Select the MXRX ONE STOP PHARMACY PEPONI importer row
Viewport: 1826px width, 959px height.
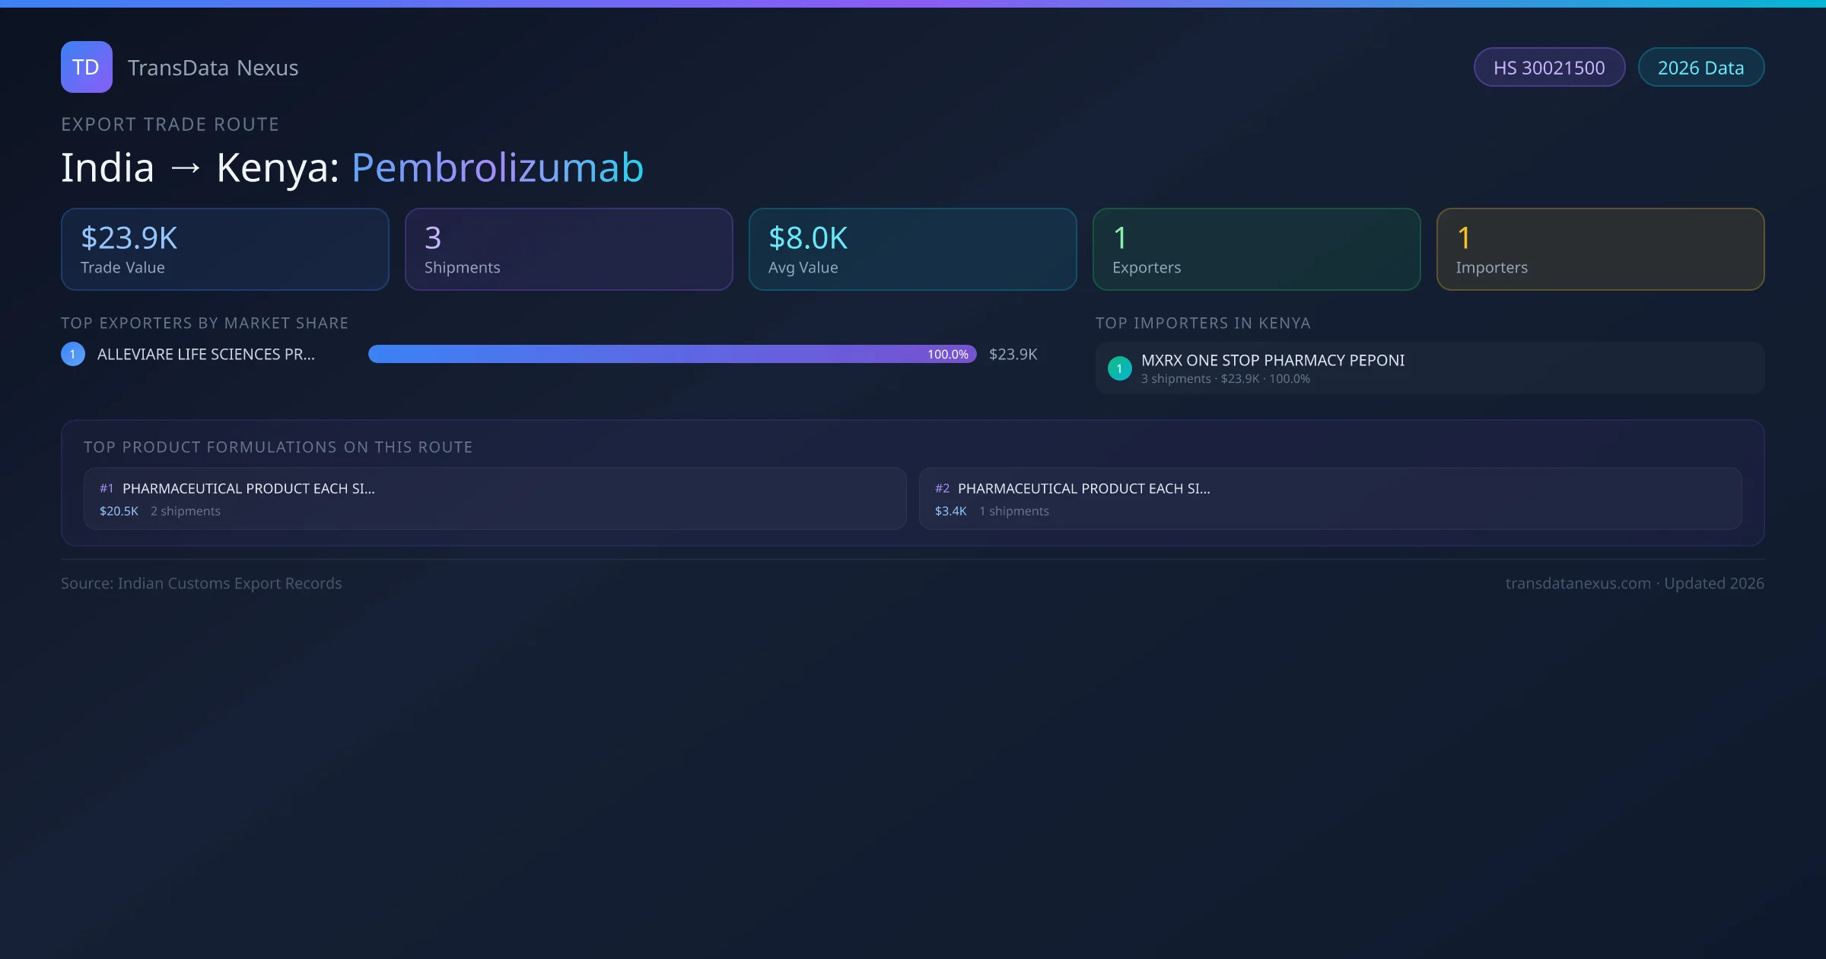tap(1429, 368)
